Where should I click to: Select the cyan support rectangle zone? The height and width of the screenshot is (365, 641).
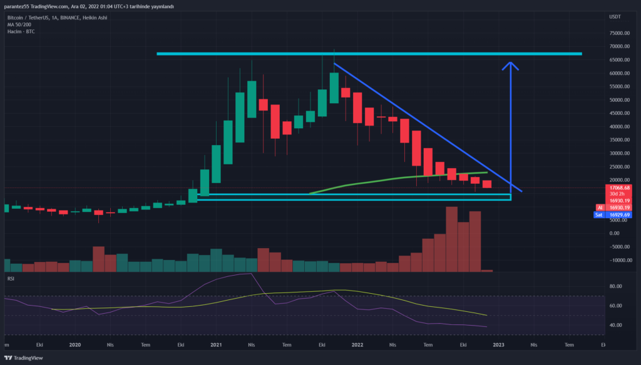click(354, 197)
